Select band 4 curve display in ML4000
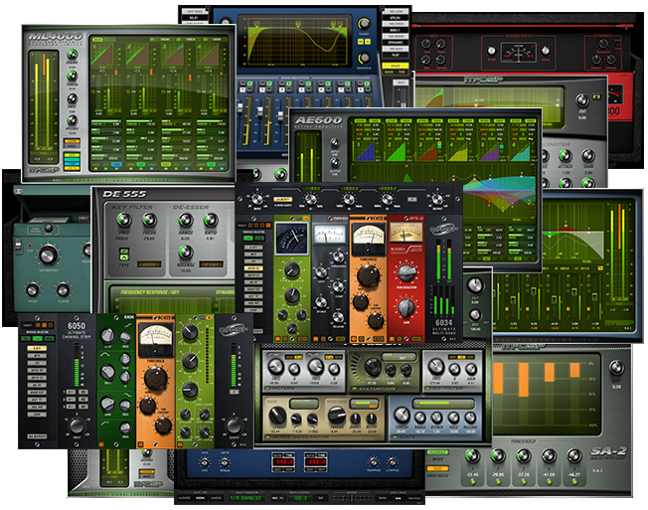 (x=208, y=55)
